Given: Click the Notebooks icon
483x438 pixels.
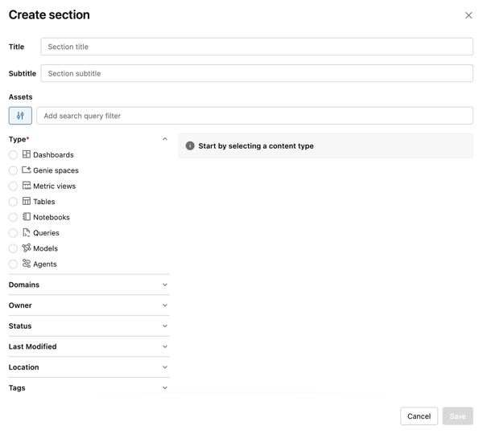Looking at the screenshot, I should (27, 217).
